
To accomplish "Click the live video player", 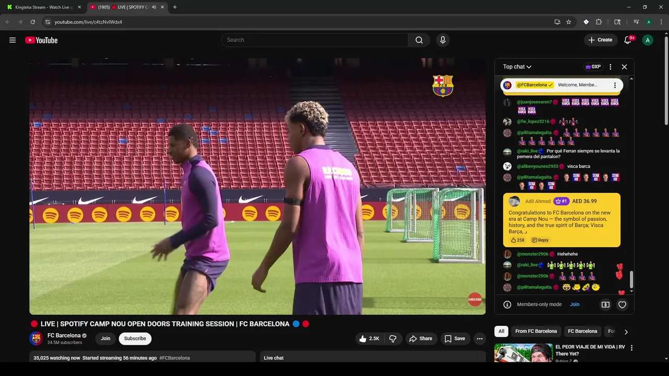I will (x=257, y=186).
